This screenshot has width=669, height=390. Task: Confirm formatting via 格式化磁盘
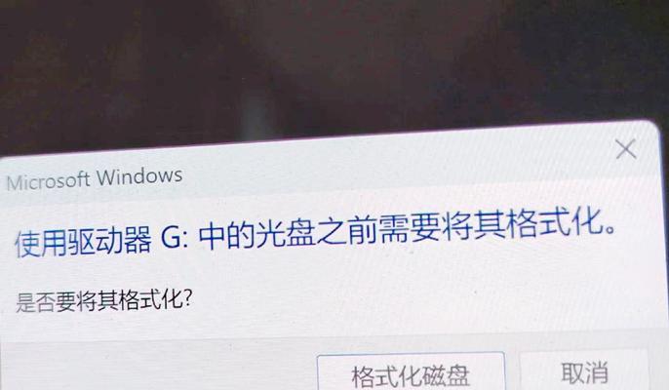(x=411, y=371)
